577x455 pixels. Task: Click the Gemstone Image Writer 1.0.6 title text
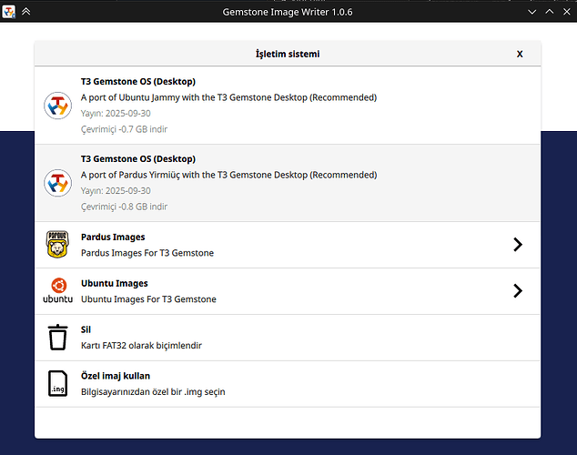click(x=288, y=11)
